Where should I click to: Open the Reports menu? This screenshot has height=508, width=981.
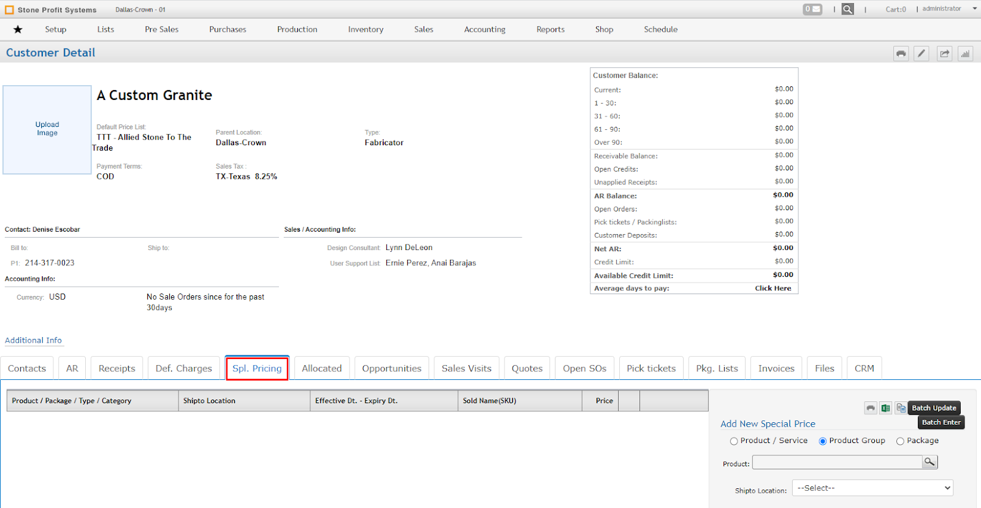coord(551,29)
